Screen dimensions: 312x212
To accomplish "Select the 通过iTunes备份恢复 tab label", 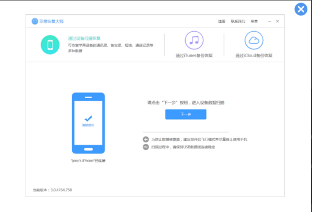I will (x=195, y=55).
